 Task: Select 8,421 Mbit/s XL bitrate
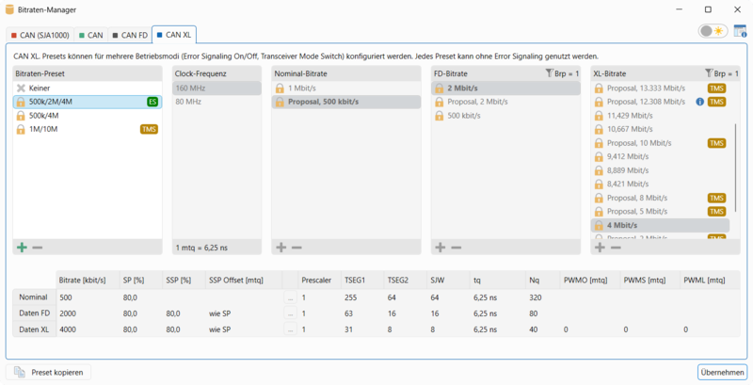[x=661, y=184]
